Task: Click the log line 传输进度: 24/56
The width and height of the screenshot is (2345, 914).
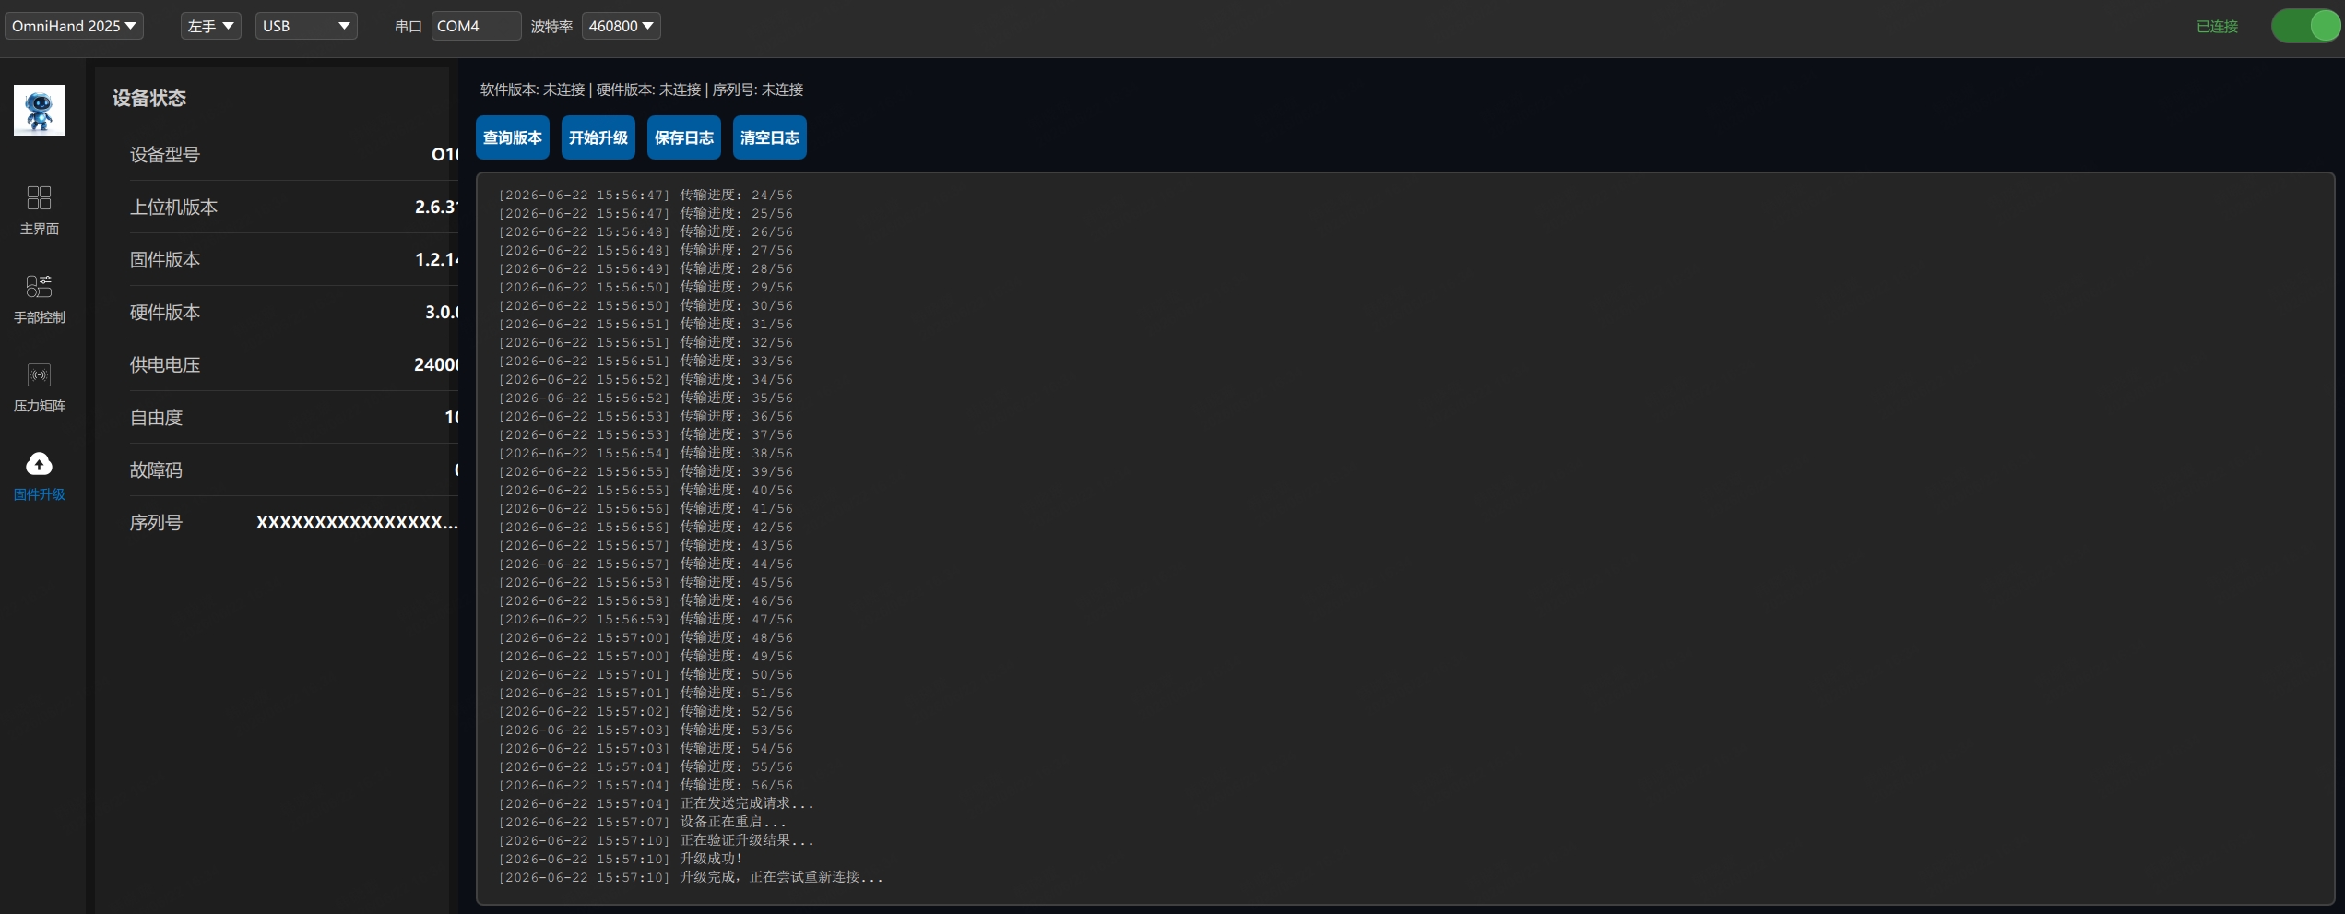Action: tap(645, 195)
